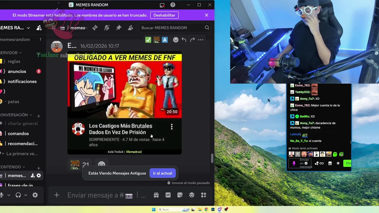Screen dimensions: 379x213
Task: Edit memes channel settings gear
Action: (x=38, y=175)
